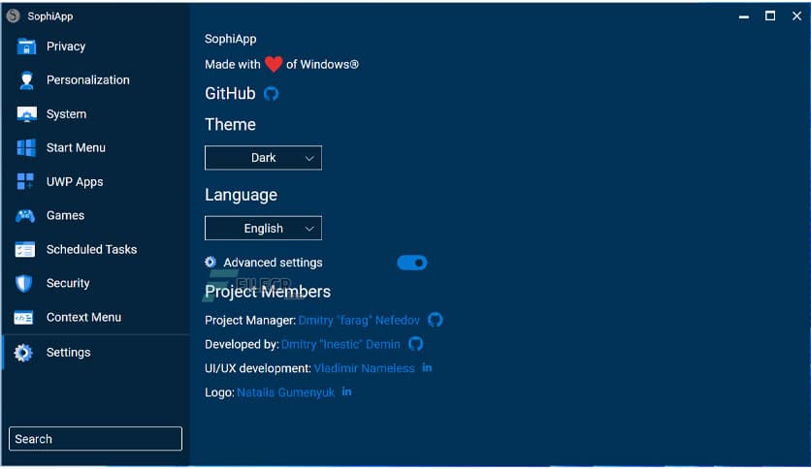The height and width of the screenshot is (469, 811).
Task: Click the "Made with" text
Action: tap(232, 65)
